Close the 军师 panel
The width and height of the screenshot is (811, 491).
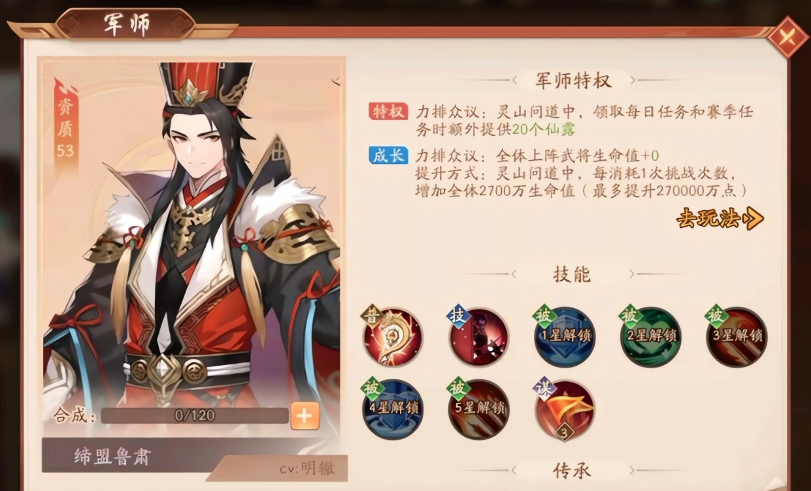(787, 37)
